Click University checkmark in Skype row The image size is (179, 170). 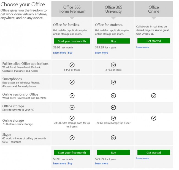click(113, 138)
